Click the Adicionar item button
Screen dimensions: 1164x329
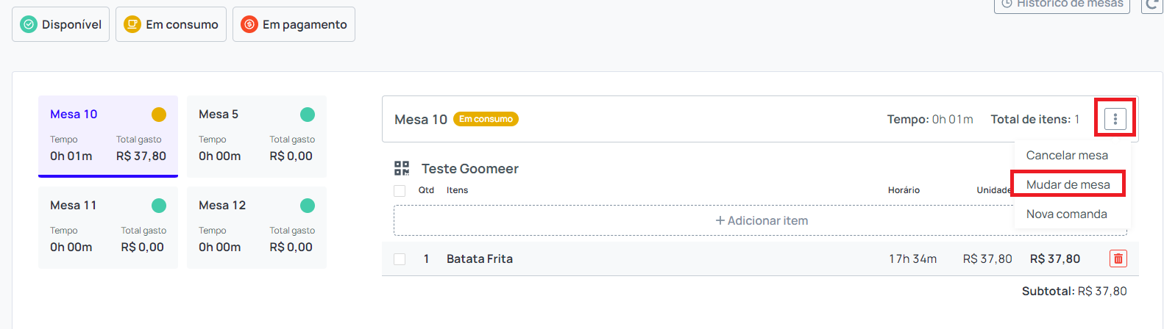(761, 220)
